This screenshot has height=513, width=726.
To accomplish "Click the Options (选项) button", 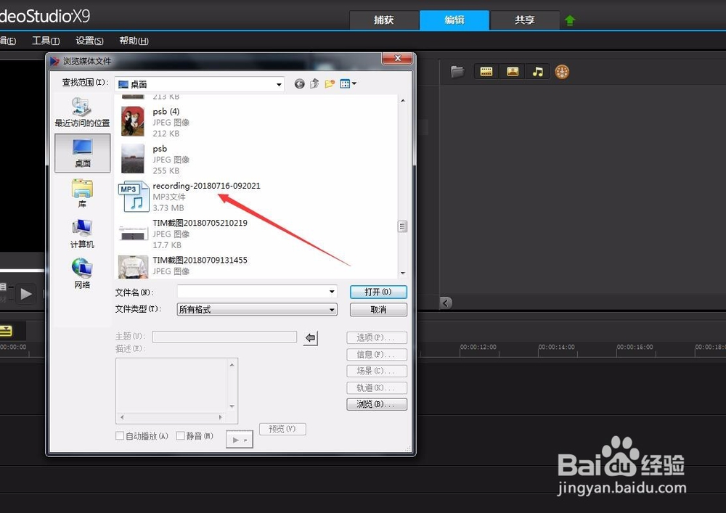I will coord(376,337).
